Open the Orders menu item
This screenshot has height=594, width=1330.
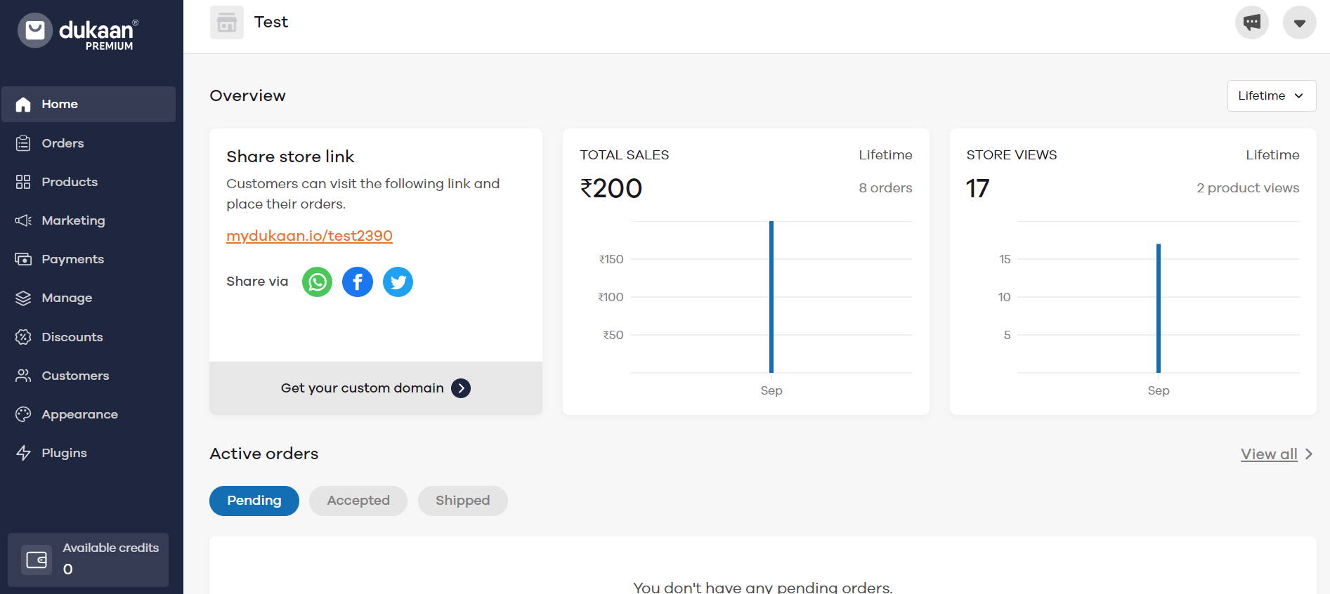click(89, 143)
